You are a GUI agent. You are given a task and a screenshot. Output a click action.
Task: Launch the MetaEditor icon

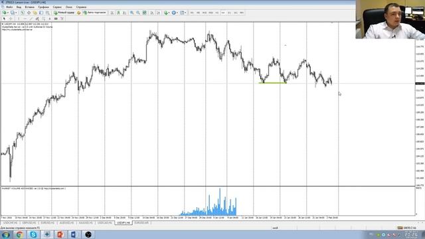[x=78, y=13]
